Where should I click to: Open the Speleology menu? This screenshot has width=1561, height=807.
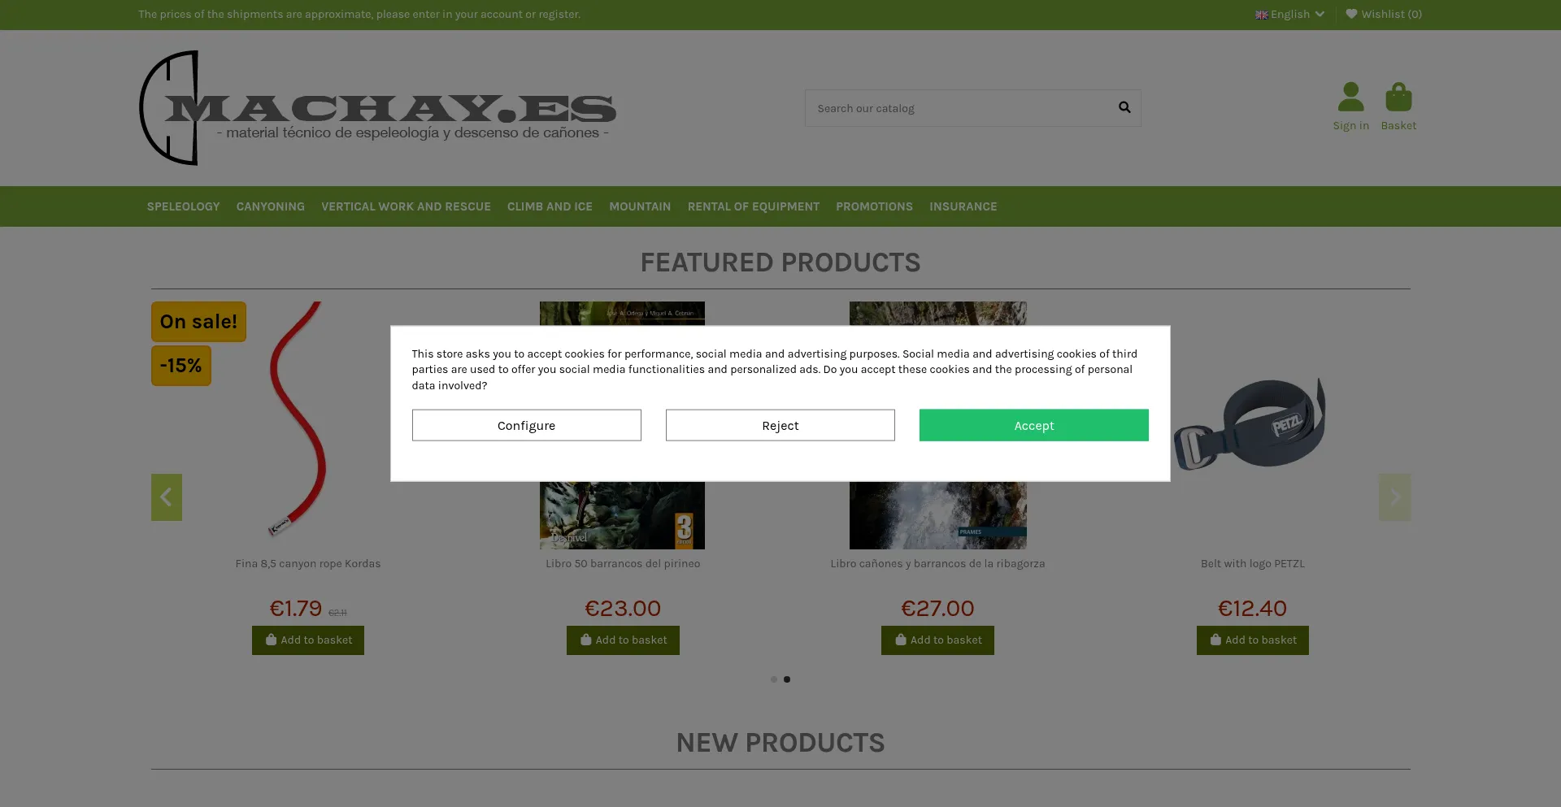[184, 206]
